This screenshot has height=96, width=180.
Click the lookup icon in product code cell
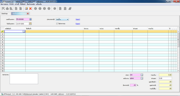pyautogui.click(x=24, y=31)
